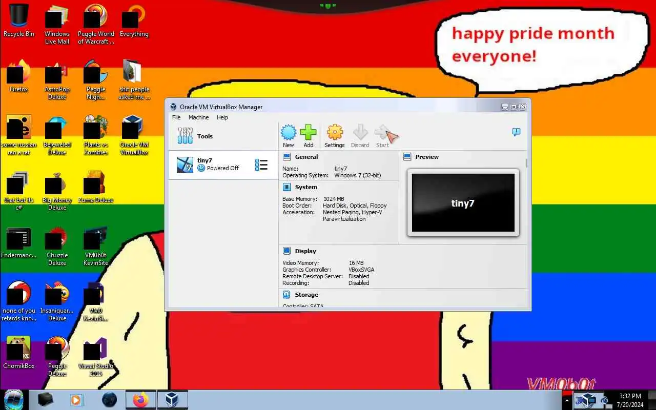This screenshot has width=656, height=410.
Task: Click the Storage section header link
Action: (x=306, y=295)
